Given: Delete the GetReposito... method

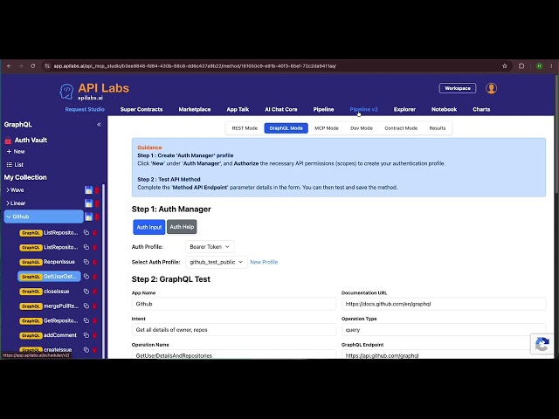Looking at the screenshot, I should coord(95,320).
